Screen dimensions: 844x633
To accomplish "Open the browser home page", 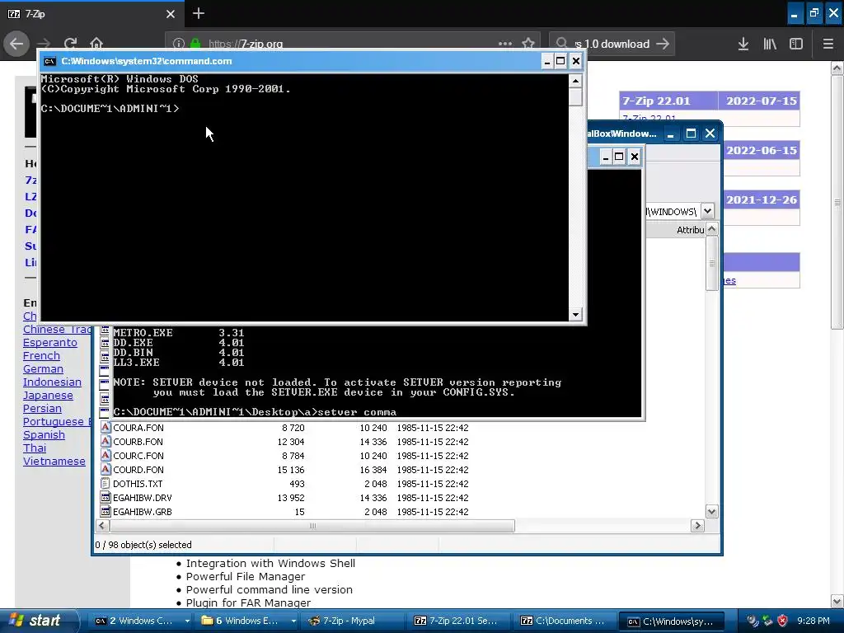I will (96, 44).
